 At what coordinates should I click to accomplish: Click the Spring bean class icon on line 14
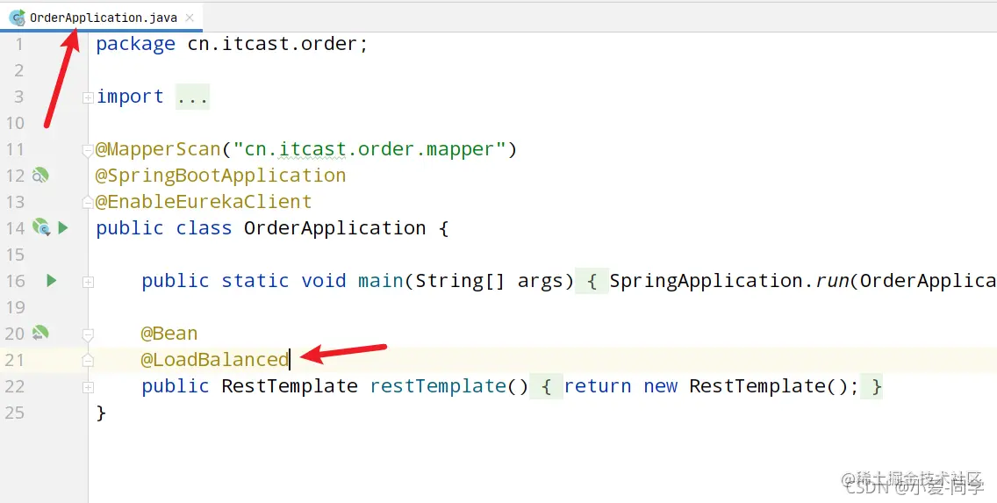(40, 227)
